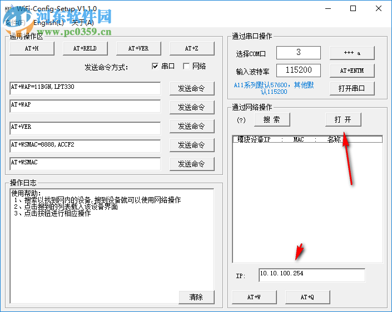This screenshot has width=392, height=312.
Task: Switch language via English(L) menu
Action: 49,23
